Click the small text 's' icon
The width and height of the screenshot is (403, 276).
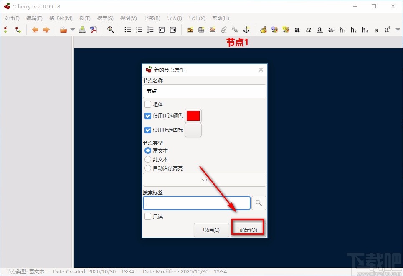[376, 30]
